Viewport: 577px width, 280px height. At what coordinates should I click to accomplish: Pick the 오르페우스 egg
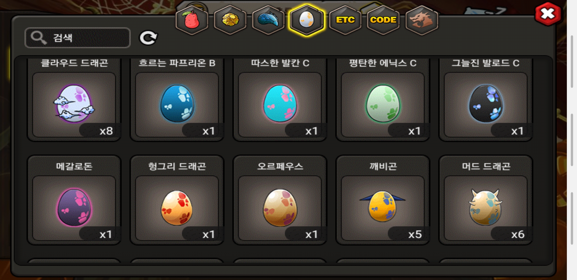280,200
